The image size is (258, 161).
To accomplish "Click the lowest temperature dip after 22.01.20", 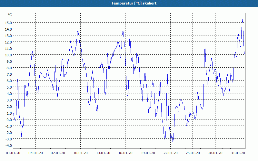I will (x=173, y=142).
